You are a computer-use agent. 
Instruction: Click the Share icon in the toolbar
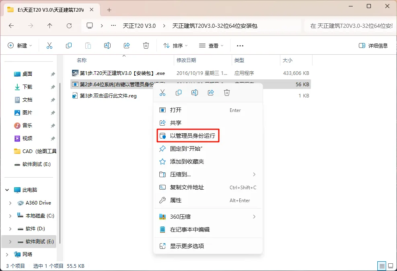[x=127, y=46]
